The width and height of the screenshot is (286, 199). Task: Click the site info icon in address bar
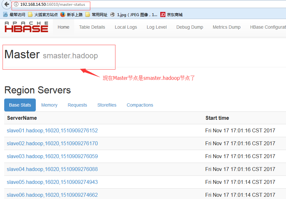pyautogui.click(x=16, y=5)
